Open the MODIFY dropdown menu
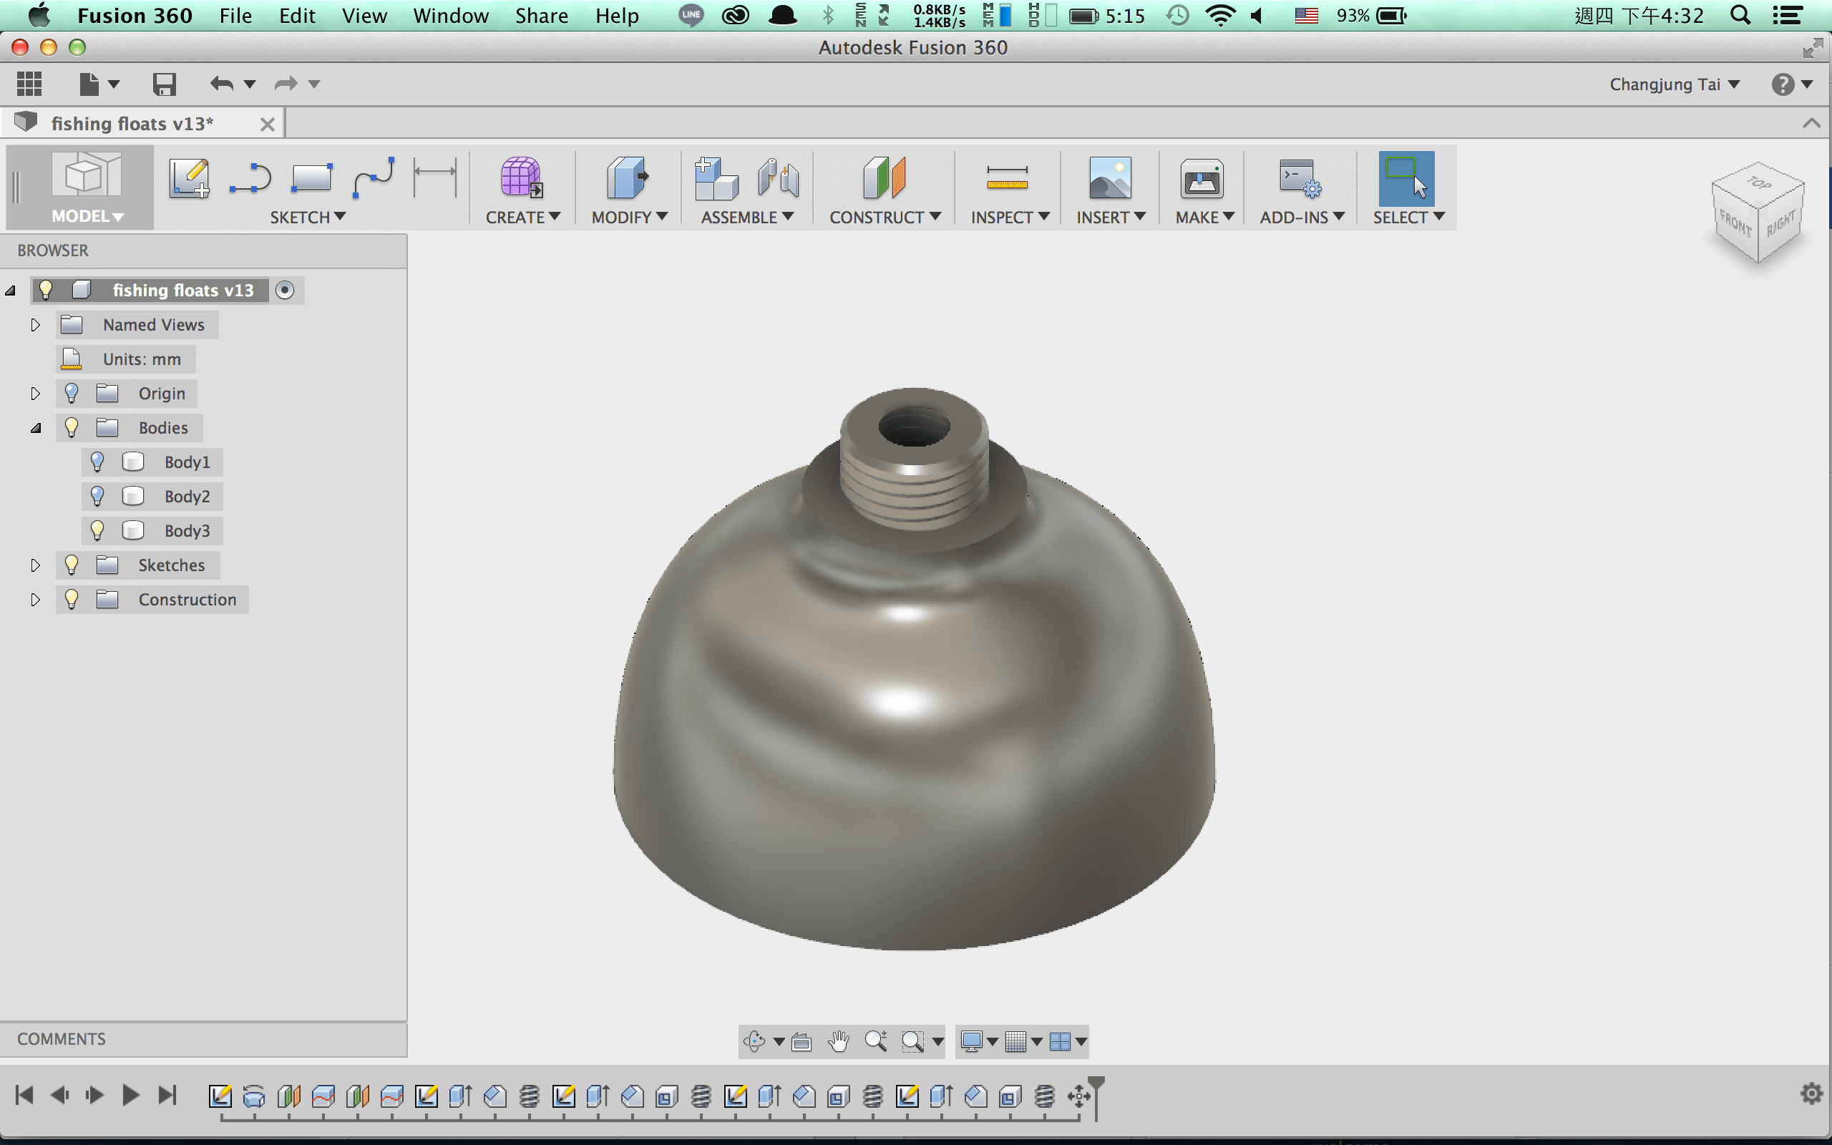This screenshot has height=1145, width=1832. [629, 218]
